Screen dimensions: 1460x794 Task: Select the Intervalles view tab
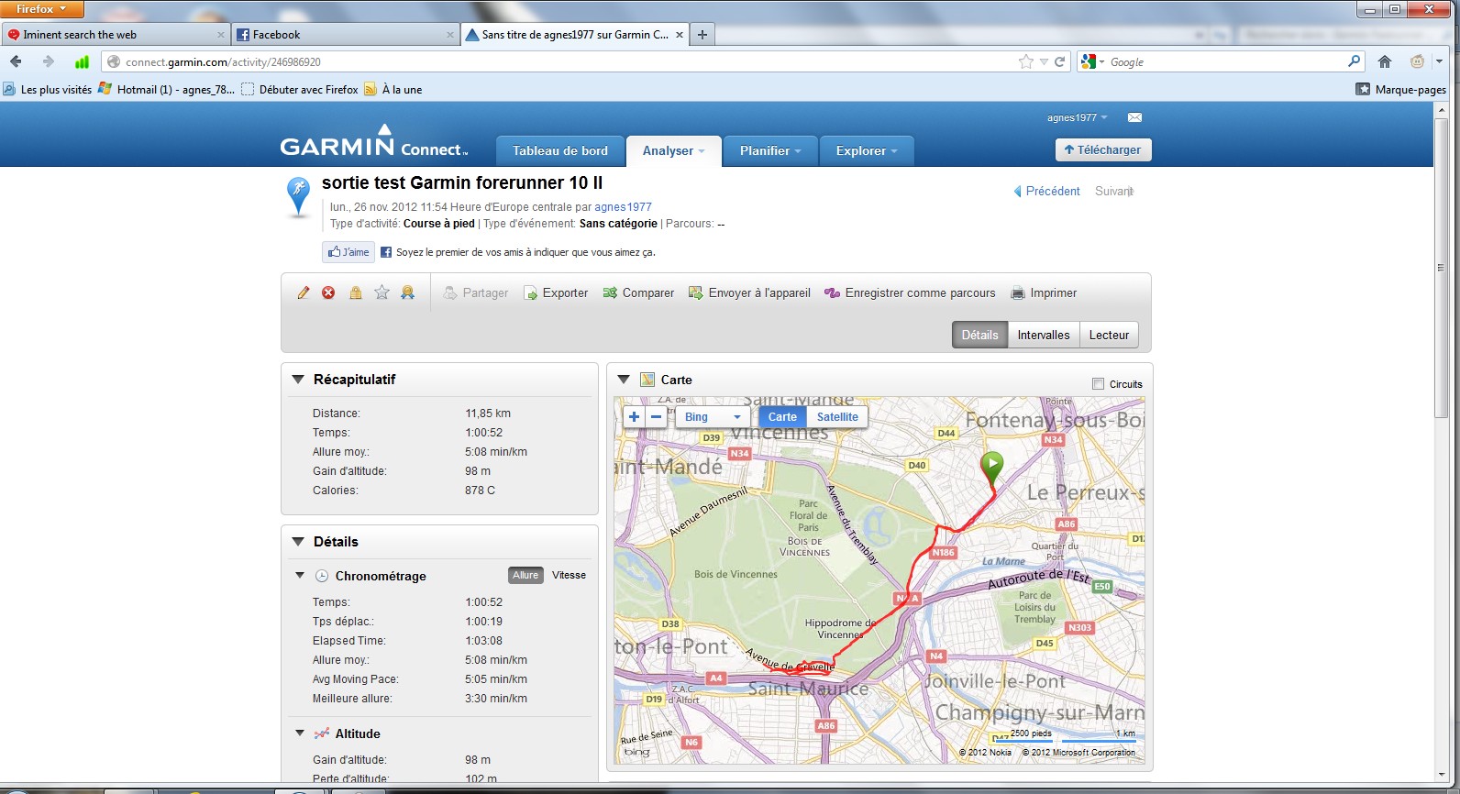(x=1044, y=335)
